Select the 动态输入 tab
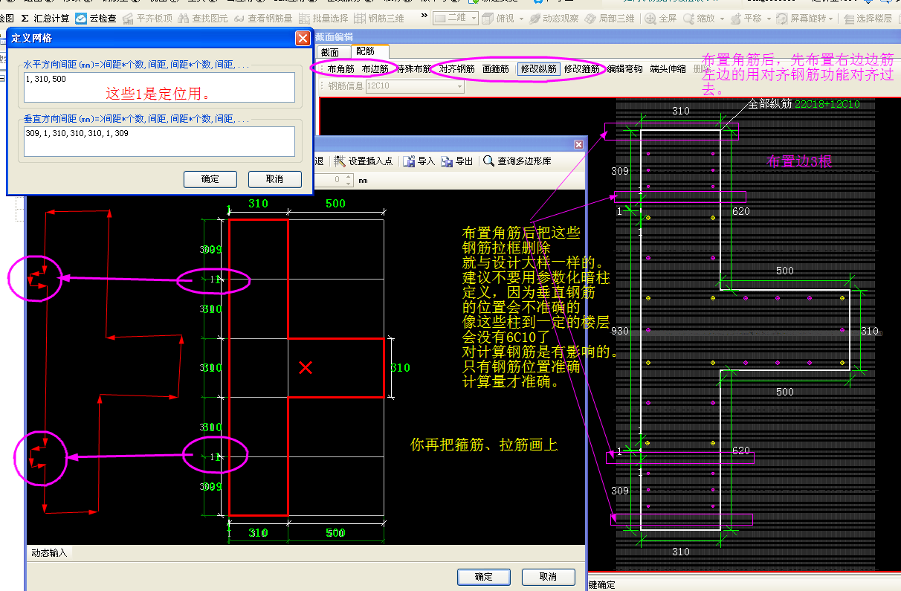Screen dimensions: 901x591 [49, 552]
